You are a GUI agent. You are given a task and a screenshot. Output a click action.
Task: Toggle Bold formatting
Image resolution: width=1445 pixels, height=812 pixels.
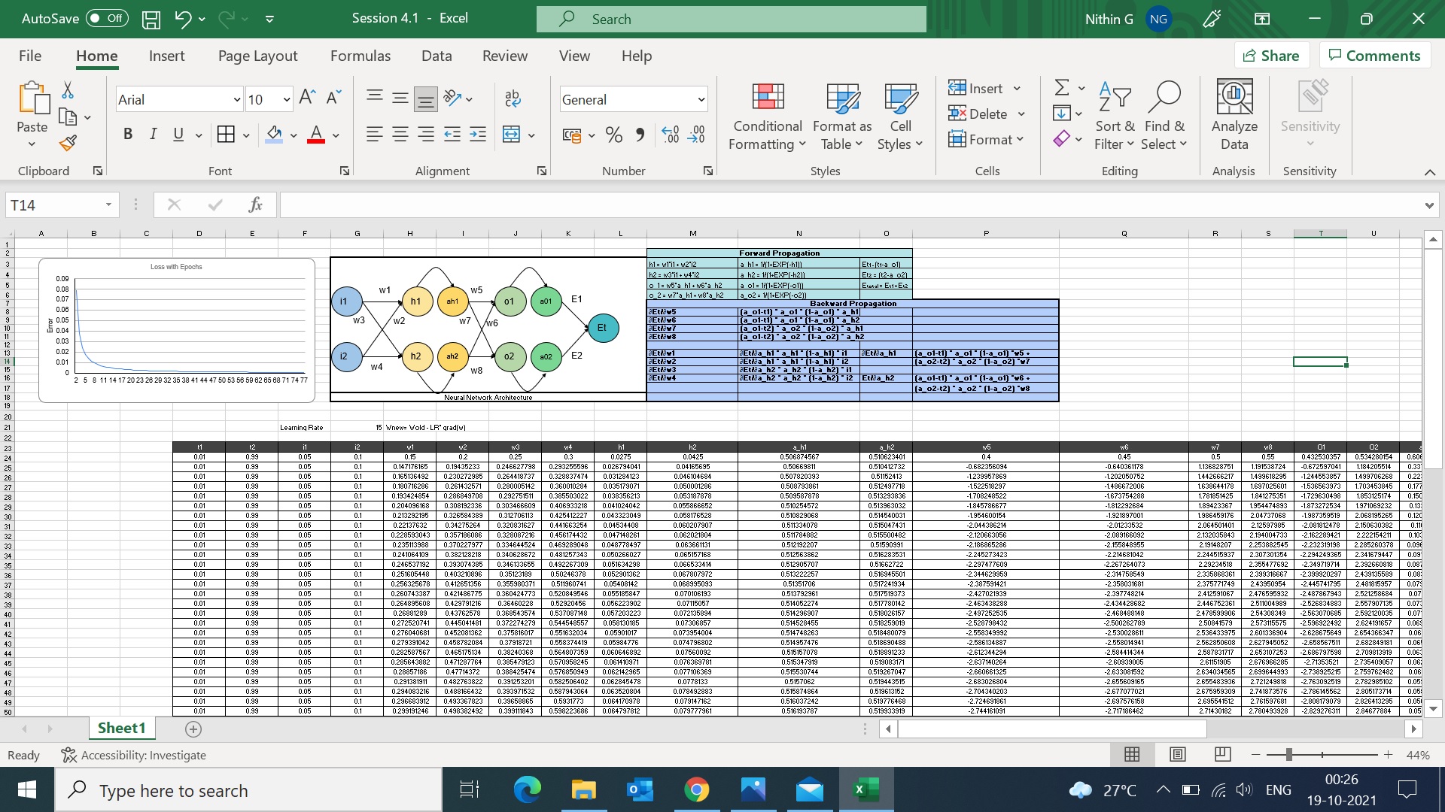127,134
